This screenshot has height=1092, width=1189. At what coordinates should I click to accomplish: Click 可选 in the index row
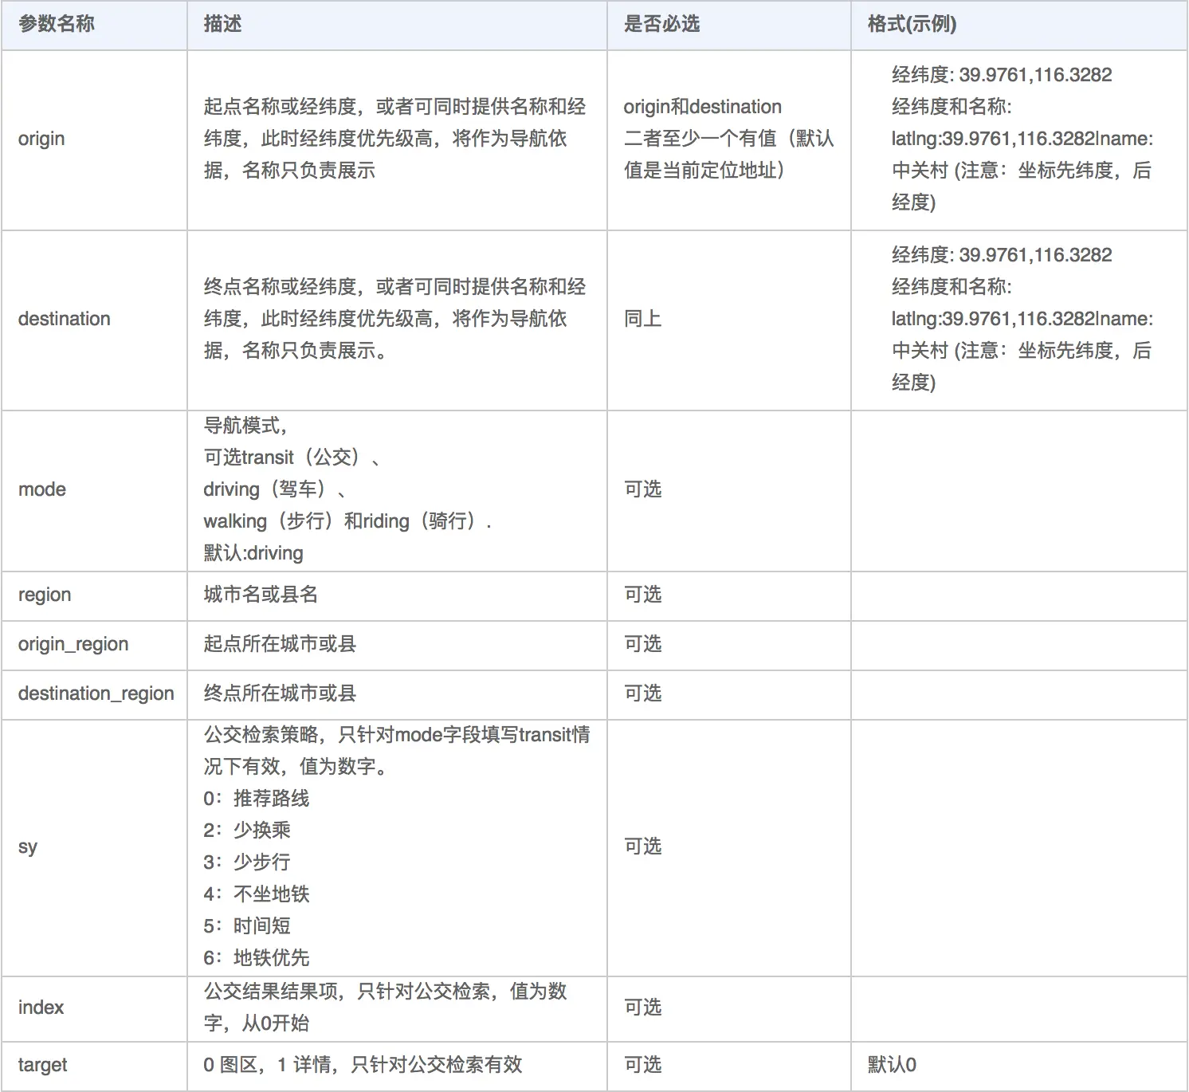point(642,1008)
